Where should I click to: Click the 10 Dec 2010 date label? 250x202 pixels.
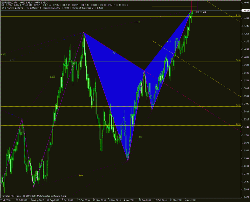tap(115, 200)
